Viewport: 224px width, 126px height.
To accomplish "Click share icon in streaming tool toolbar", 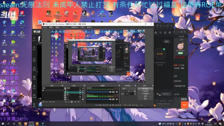I will point(170,32).
